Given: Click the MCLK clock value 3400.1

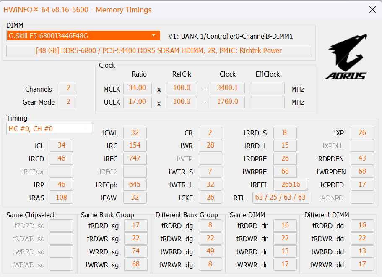Looking at the screenshot, I should tap(228, 88).
